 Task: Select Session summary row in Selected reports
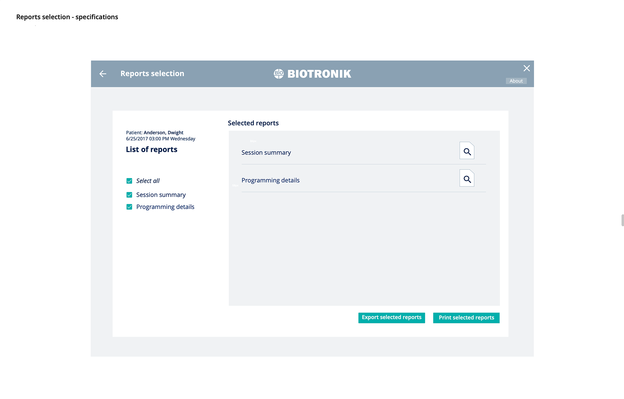click(266, 153)
